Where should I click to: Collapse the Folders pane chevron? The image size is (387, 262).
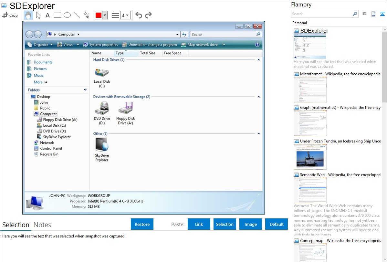tap(85, 90)
